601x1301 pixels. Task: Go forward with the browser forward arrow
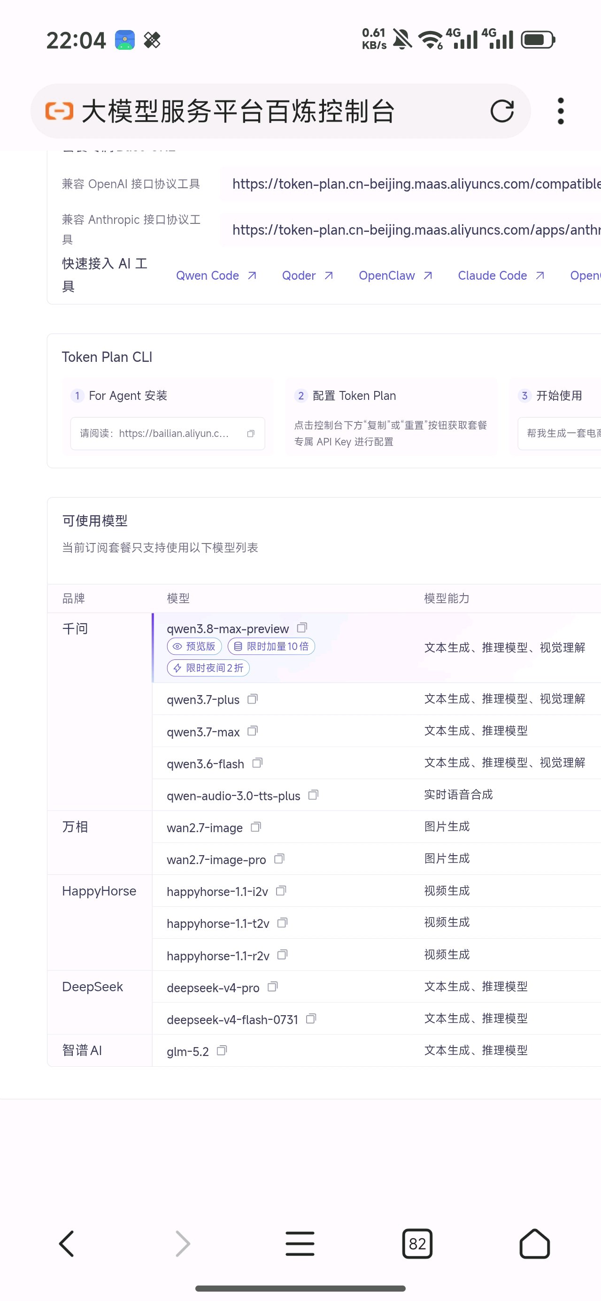(x=183, y=1243)
